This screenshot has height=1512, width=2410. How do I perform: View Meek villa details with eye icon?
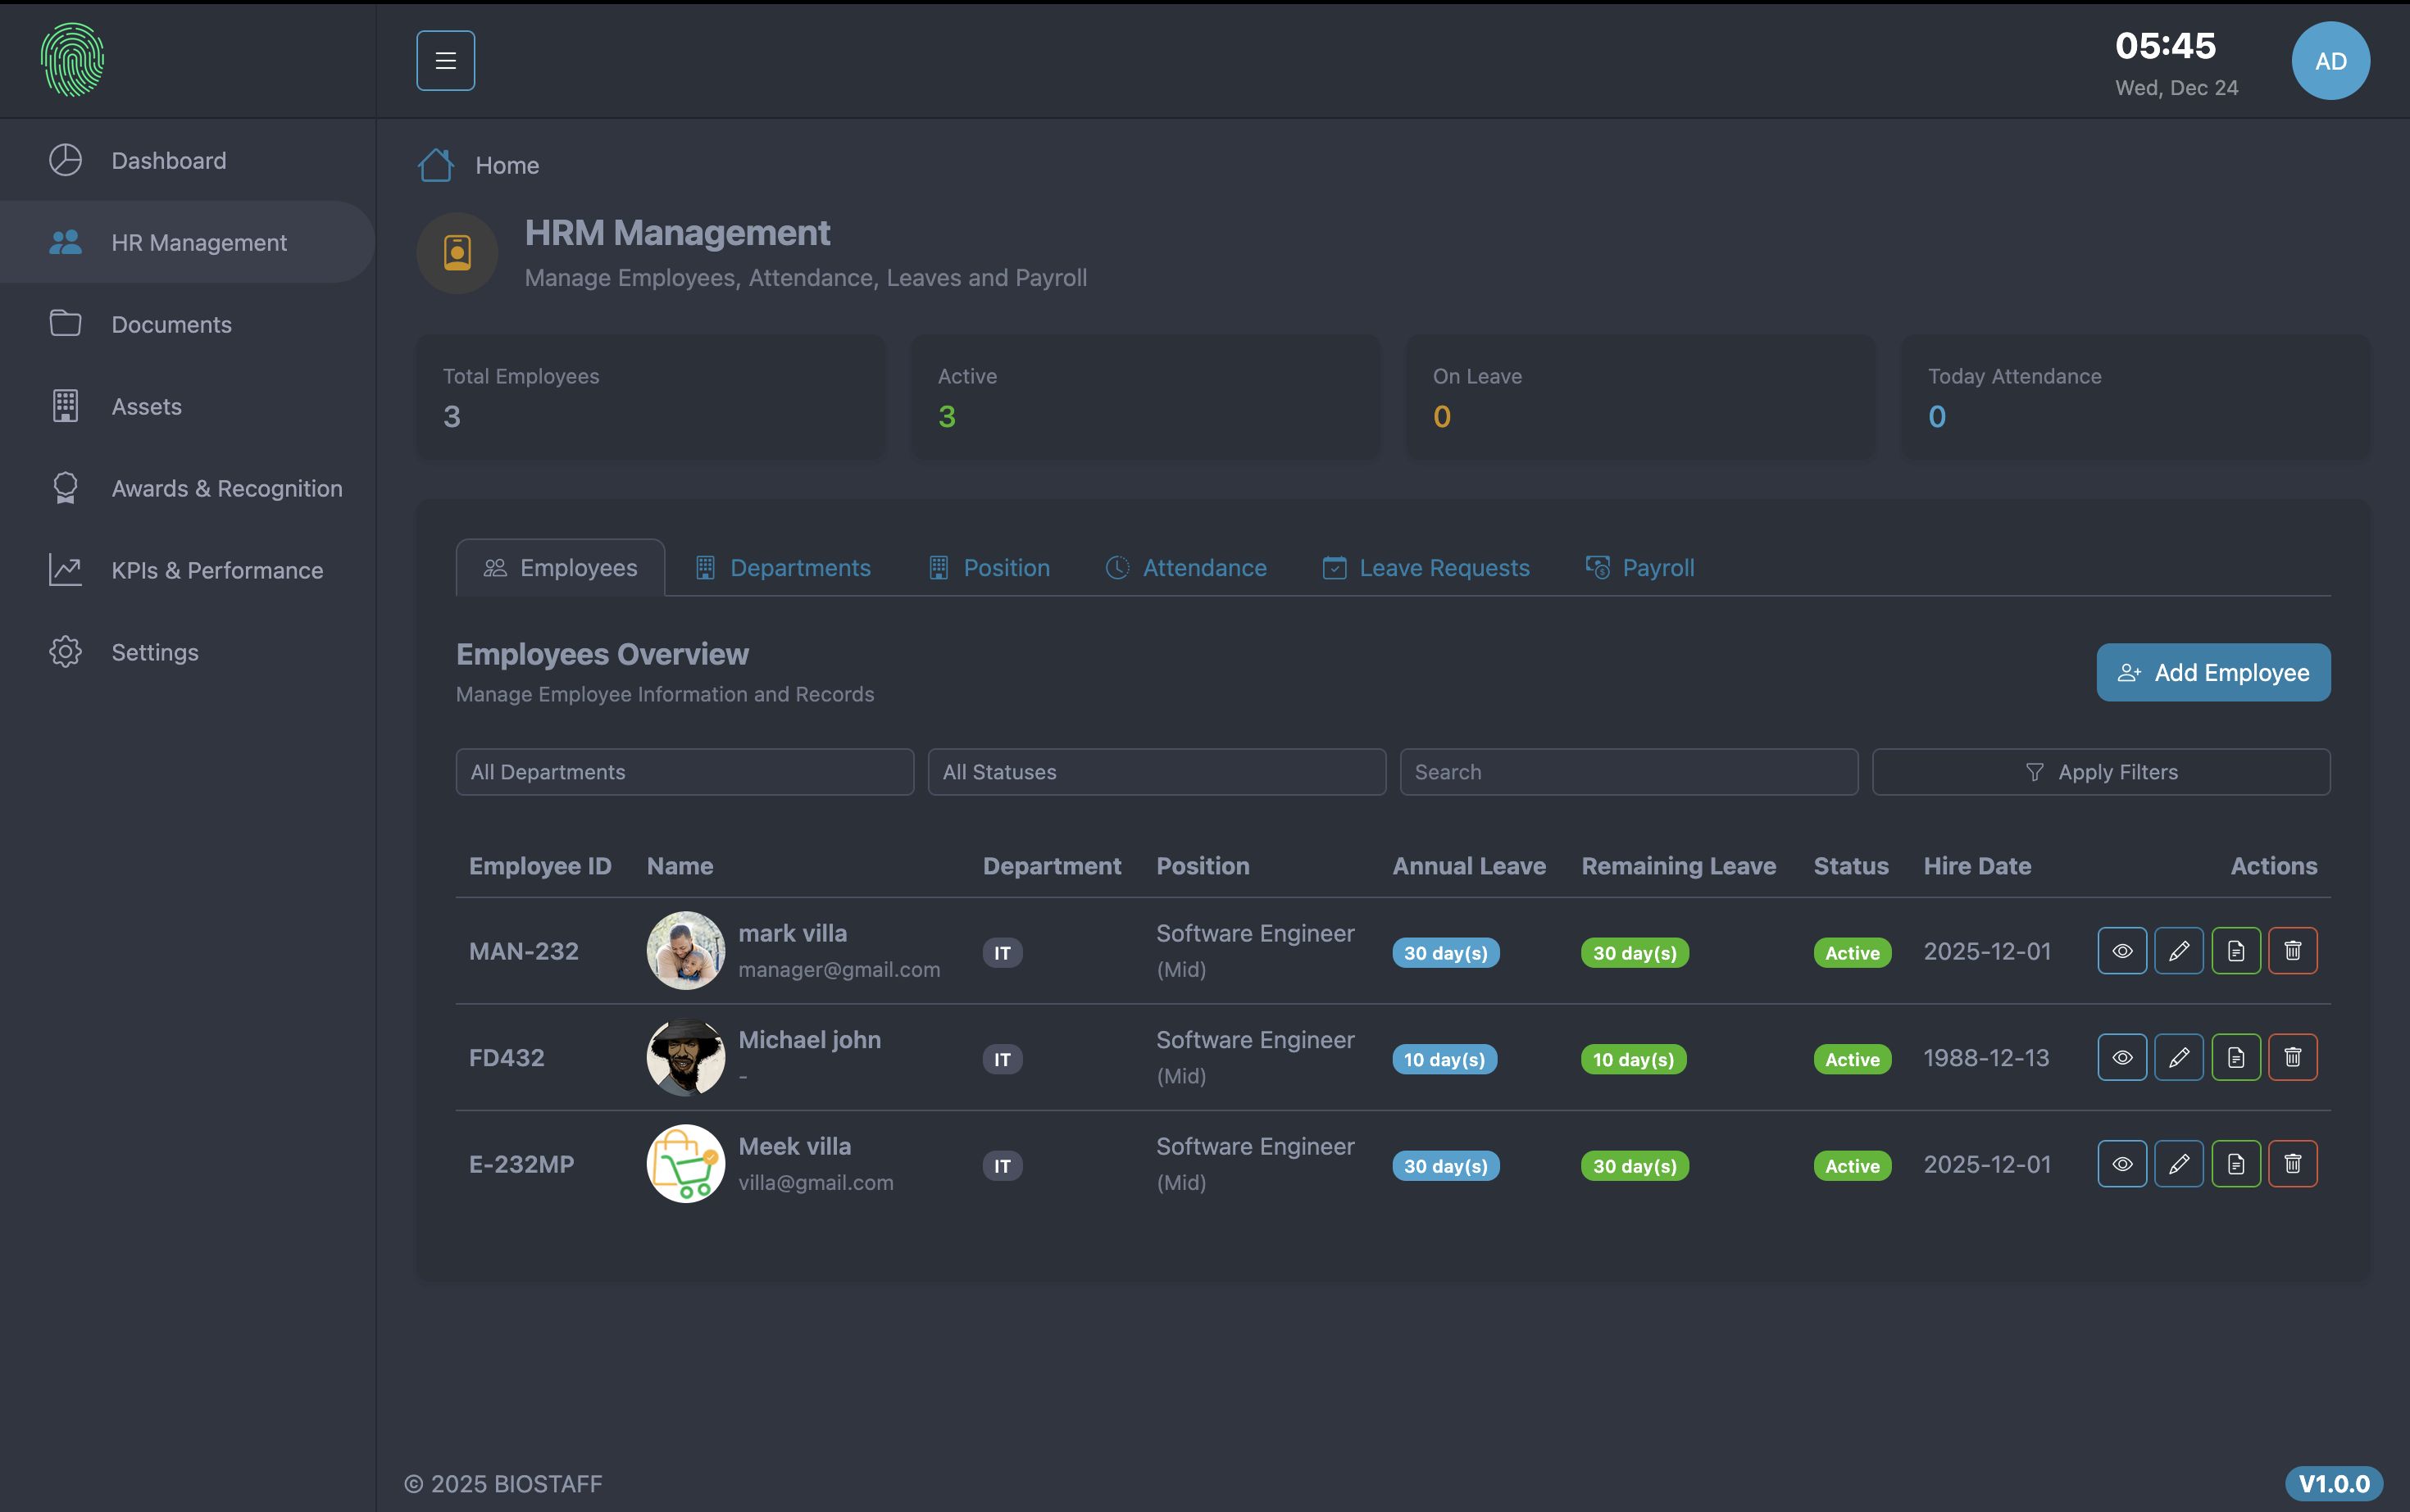coord(2121,1164)
